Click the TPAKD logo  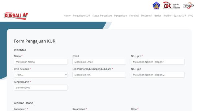(x=188, y=6)
